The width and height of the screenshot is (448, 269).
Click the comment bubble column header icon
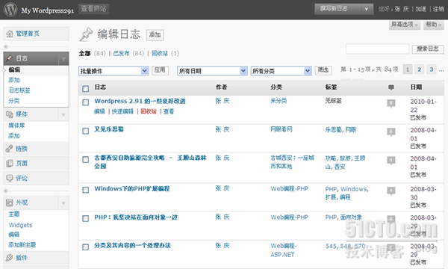(x=391, y=87)
